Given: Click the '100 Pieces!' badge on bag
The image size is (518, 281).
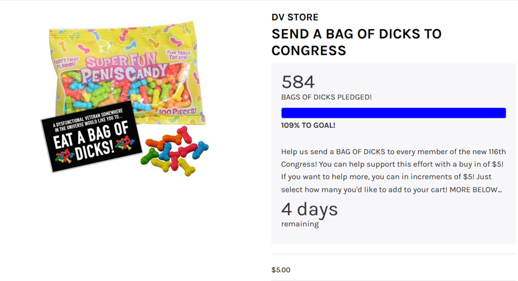Looking at the screenshot, I should click(178, 111).
